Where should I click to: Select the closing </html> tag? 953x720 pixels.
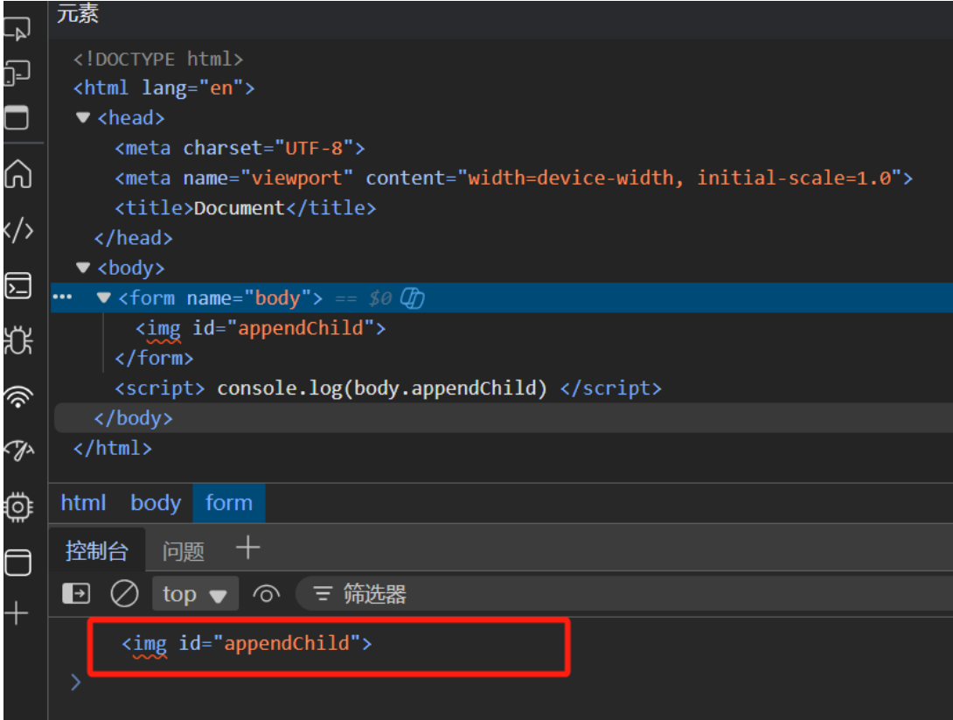coord(113,448)
